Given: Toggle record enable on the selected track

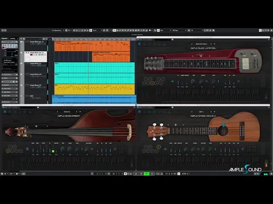Looking at the screenshot, I should pos(31,54).
